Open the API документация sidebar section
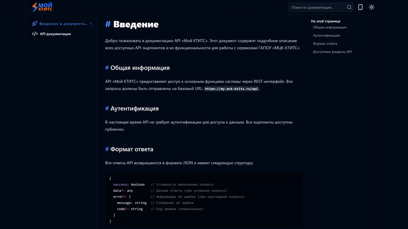 pyautogui.click(x=55, y=34)
